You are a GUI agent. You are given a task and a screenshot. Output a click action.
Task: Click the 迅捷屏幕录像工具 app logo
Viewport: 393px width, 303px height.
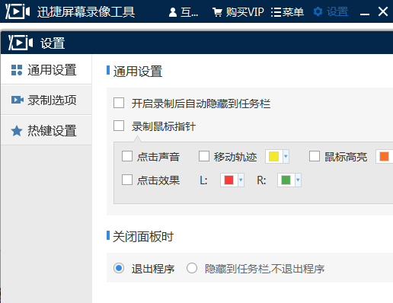pos(18,11)
